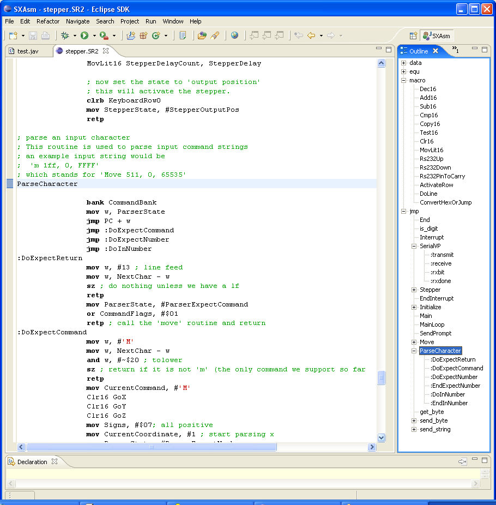Collapse the jmp node in Outline
The width and height of the screenshot is (496, 505).
click(404, 211)
